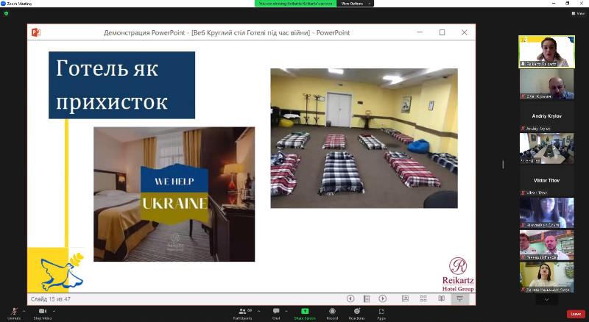This screenshot has height=322, width=589.
Task: Switch to Normal view icon in PowerPoint status bar
Action: point(406,298)
